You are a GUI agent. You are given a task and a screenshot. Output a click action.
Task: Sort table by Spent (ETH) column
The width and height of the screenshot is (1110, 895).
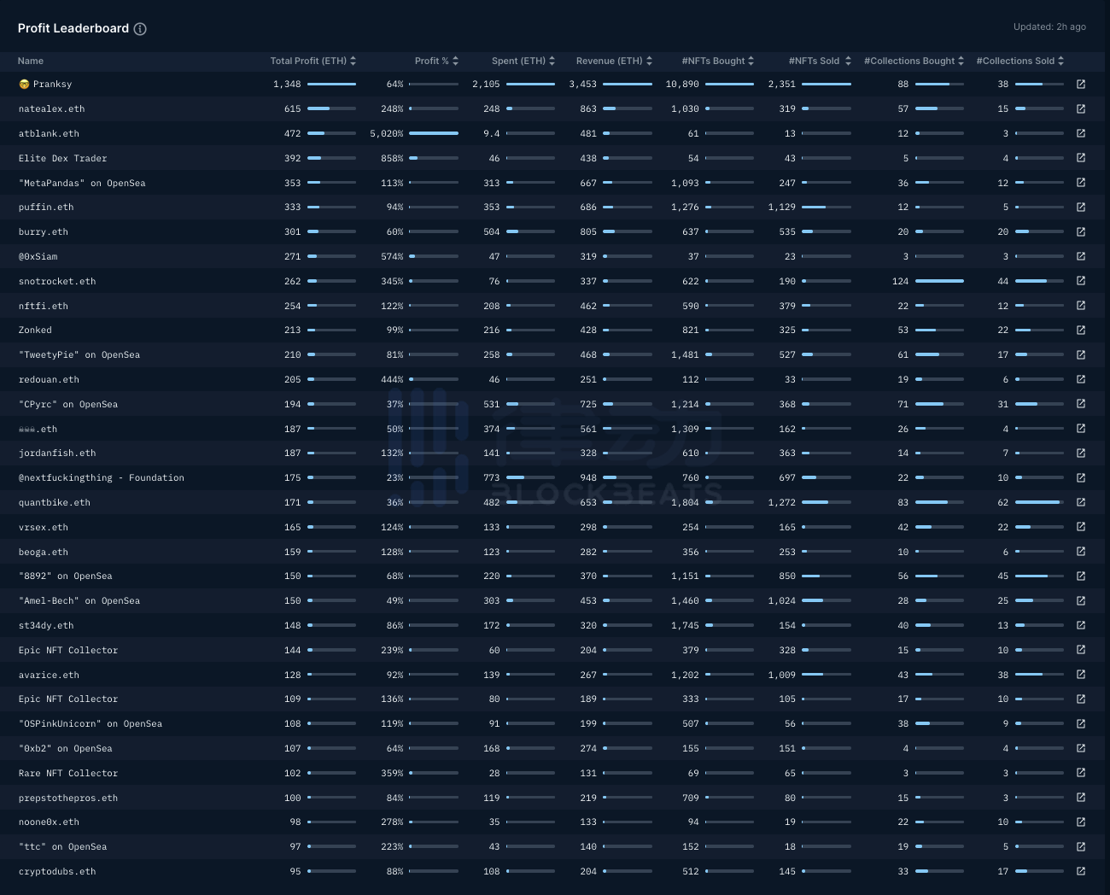click(523, 61)
